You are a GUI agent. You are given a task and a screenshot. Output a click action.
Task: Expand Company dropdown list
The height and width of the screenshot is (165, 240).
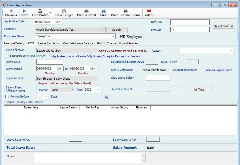coord(103,30)
